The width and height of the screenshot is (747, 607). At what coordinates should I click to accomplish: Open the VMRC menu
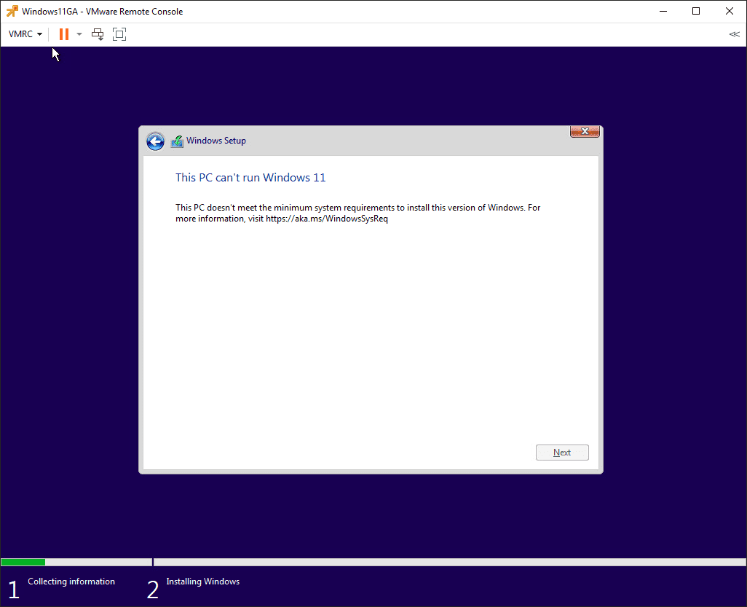(21, 34)
